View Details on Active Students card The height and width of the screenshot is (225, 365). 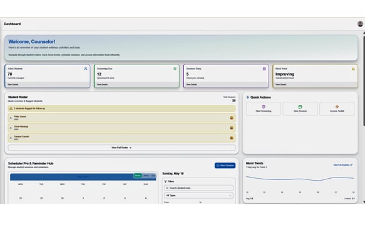pos(13,84)
